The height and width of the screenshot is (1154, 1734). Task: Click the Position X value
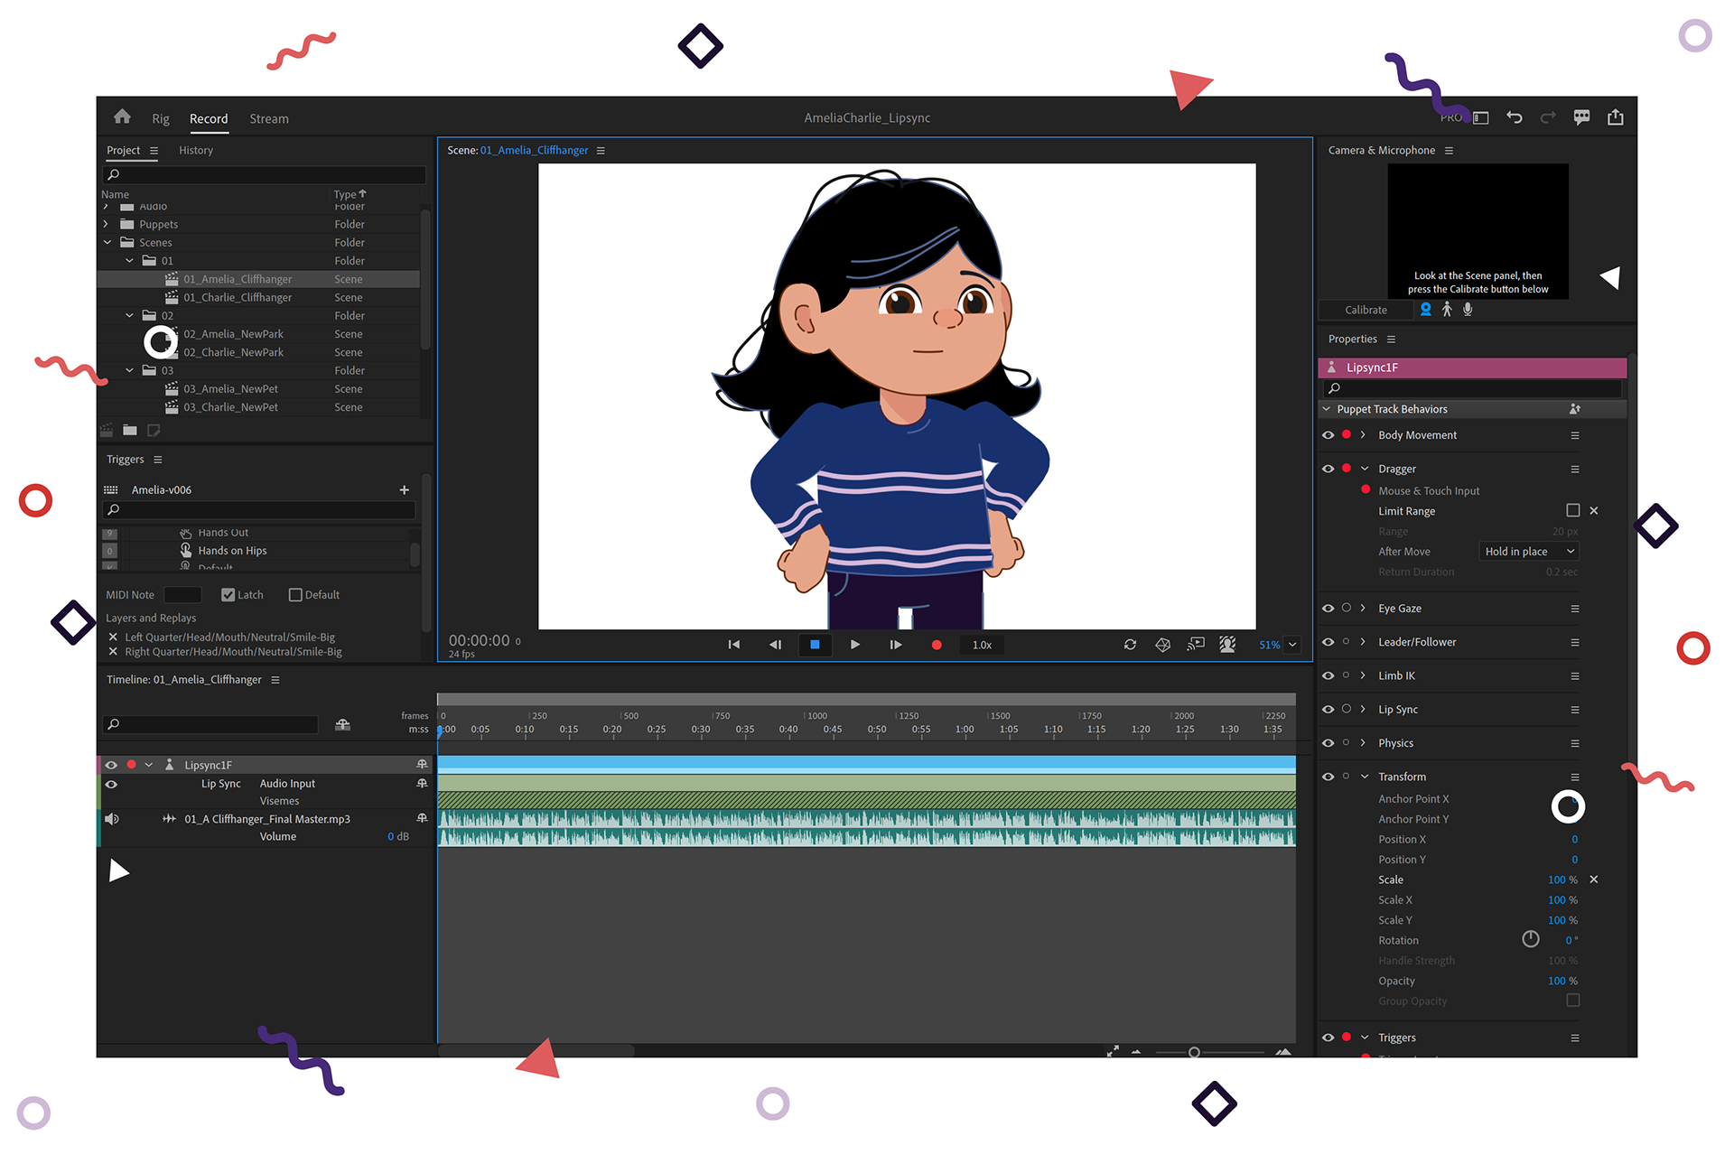[x=1574, y=839]
